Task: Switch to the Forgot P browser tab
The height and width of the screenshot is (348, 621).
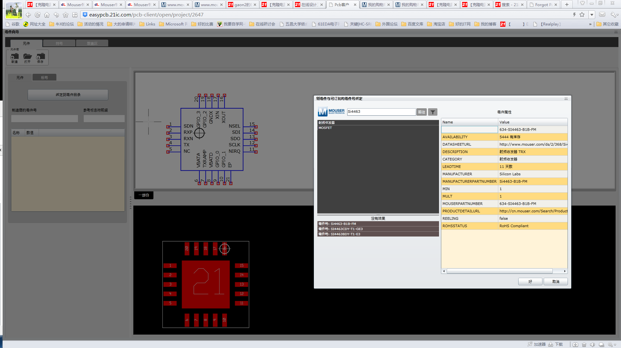Action: (x=543, y=5)
